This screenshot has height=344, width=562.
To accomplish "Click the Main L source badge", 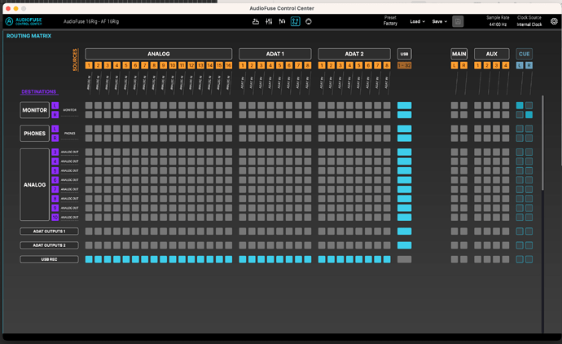I will click(454, 65).
